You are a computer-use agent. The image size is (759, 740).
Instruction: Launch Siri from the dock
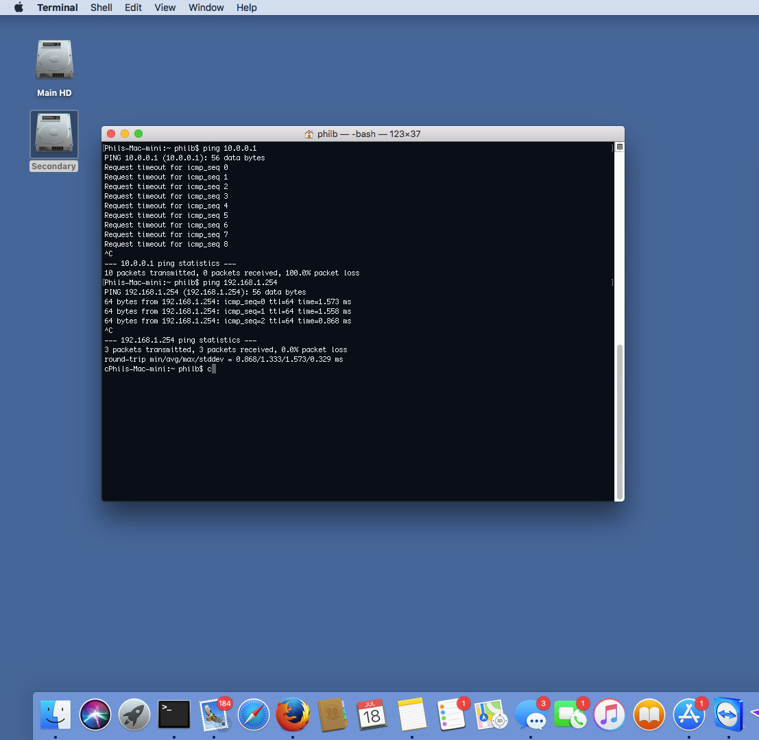(95, 715)
